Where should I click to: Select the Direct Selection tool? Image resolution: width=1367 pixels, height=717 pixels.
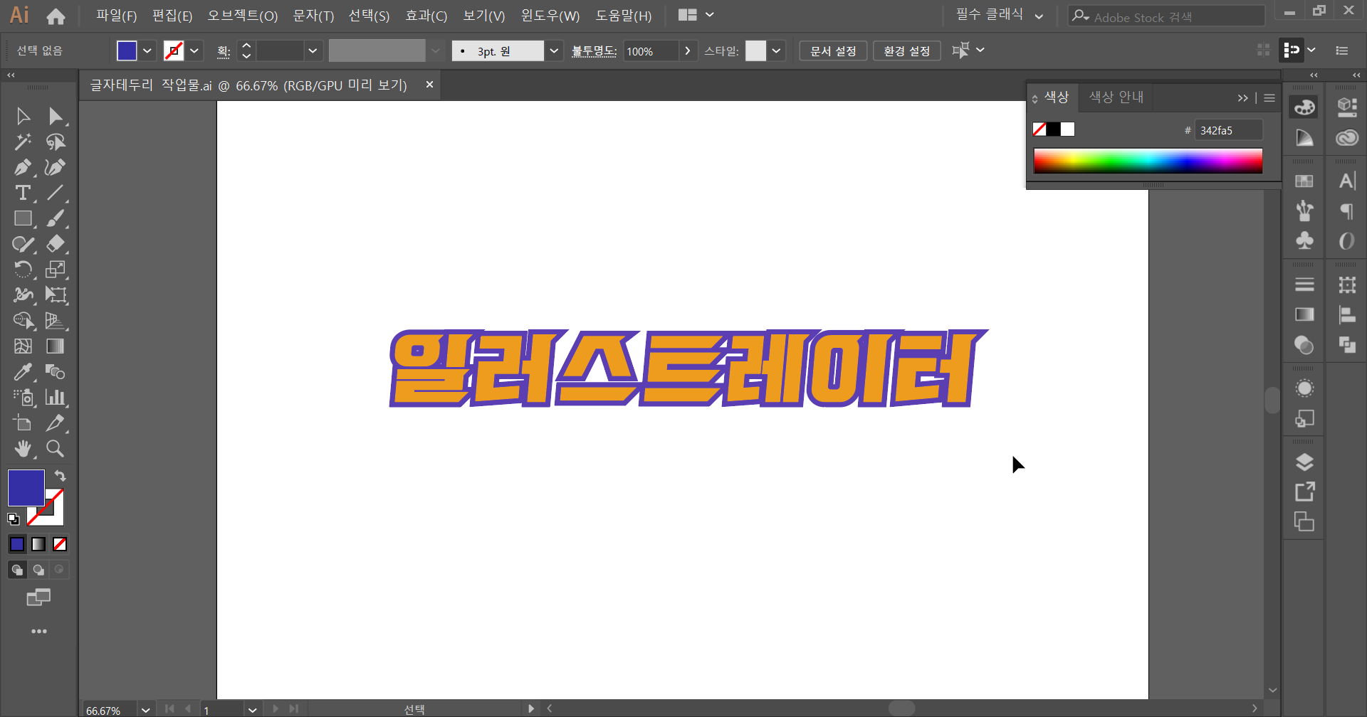56,116
